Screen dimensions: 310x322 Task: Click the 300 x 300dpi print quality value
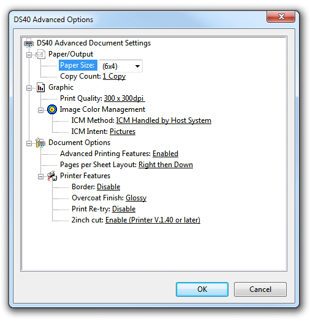pos(124,98)
